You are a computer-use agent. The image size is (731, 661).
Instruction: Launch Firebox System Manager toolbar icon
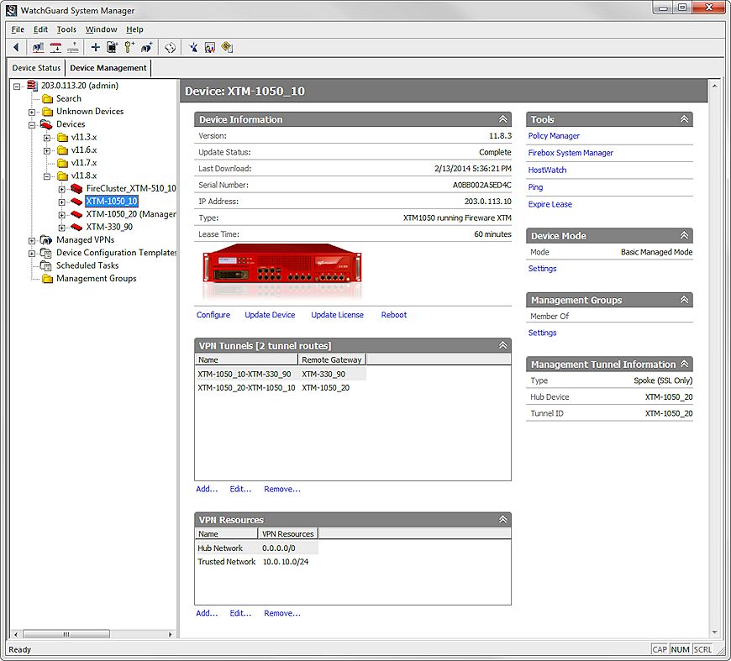pos(208,47)
